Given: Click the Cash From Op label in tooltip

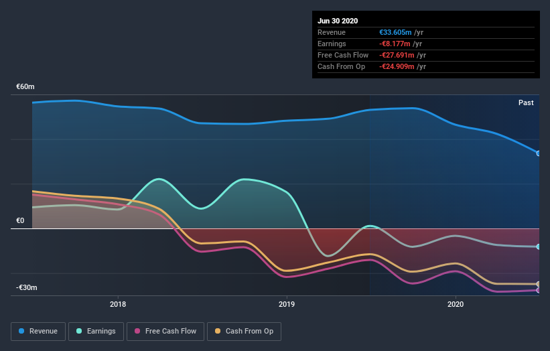Looking at the screenshot, I should 341,66.
